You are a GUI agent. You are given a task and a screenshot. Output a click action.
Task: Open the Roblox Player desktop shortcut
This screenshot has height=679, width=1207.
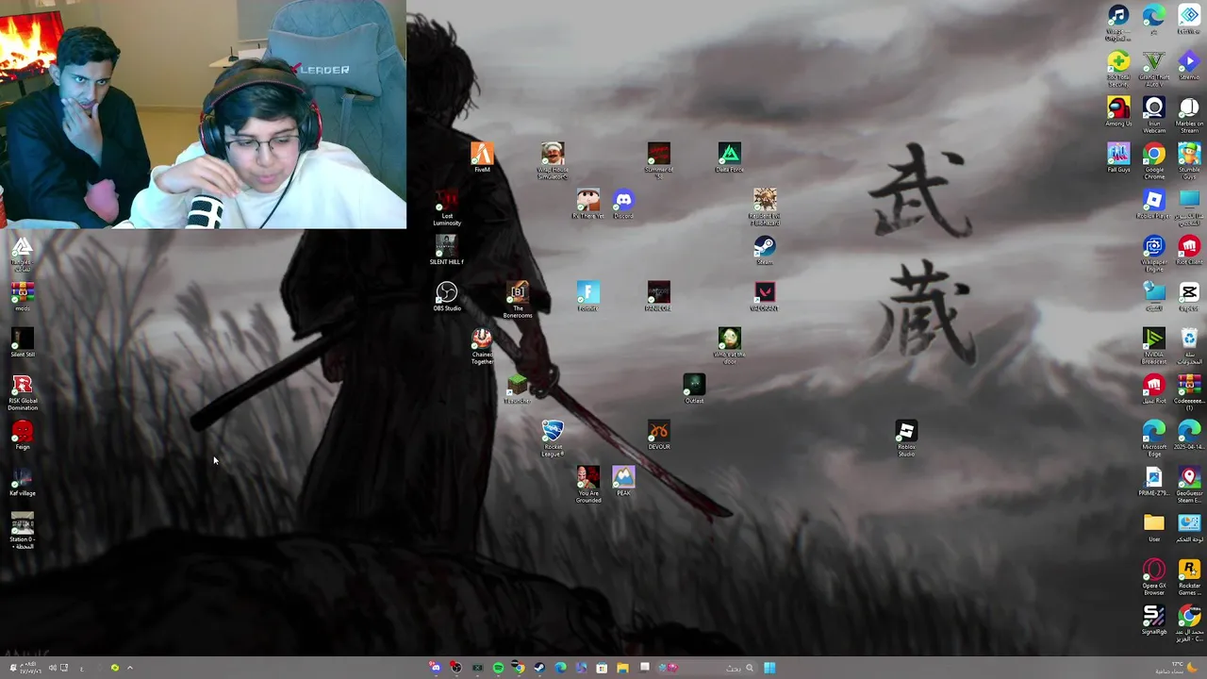1154,204
